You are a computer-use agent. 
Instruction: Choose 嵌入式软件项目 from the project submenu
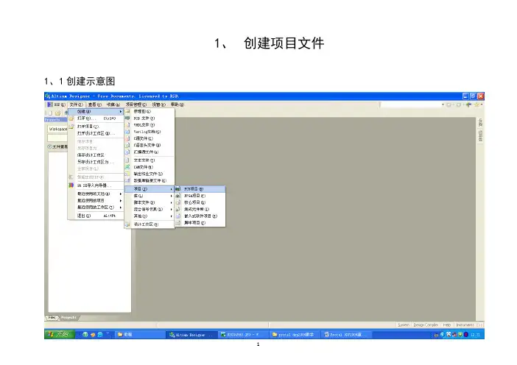coord(196,216)
